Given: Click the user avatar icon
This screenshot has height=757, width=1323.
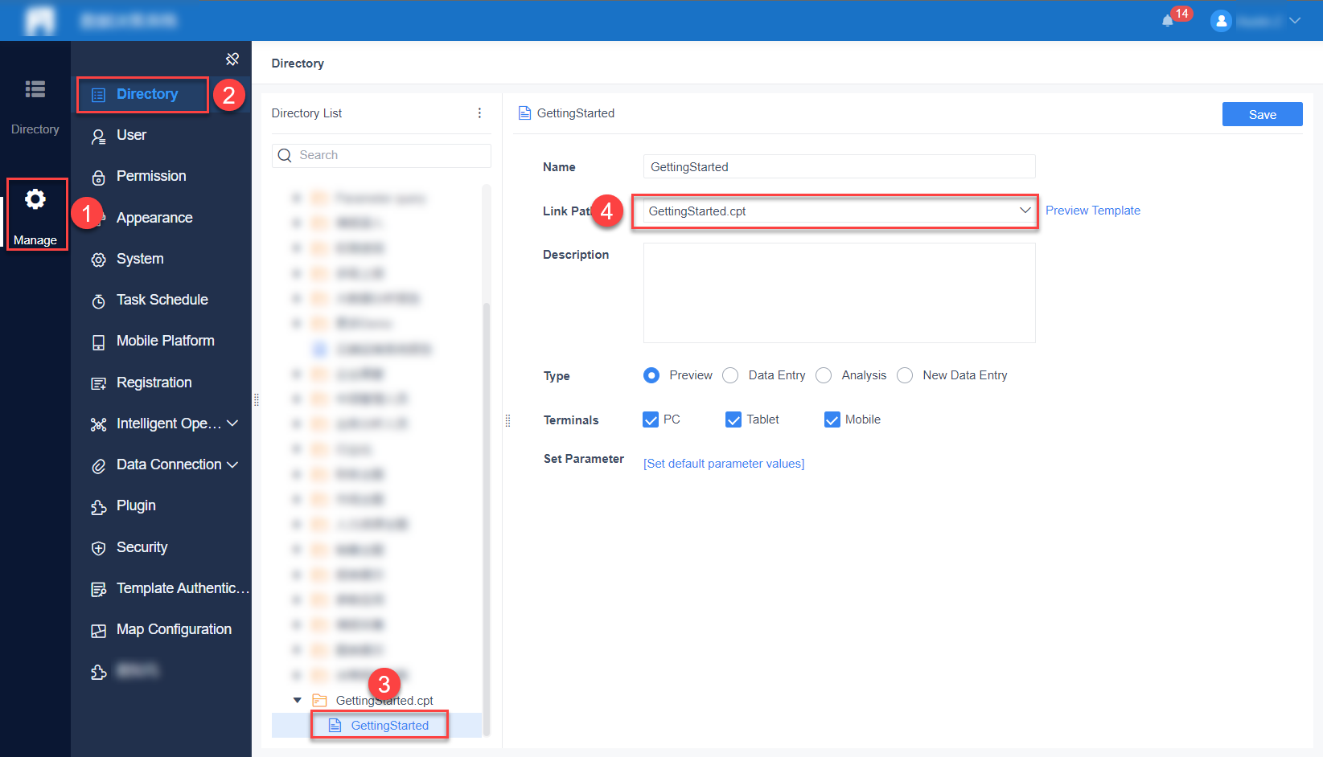Looking at the screenshot, I should click(x=1221, y=21).
